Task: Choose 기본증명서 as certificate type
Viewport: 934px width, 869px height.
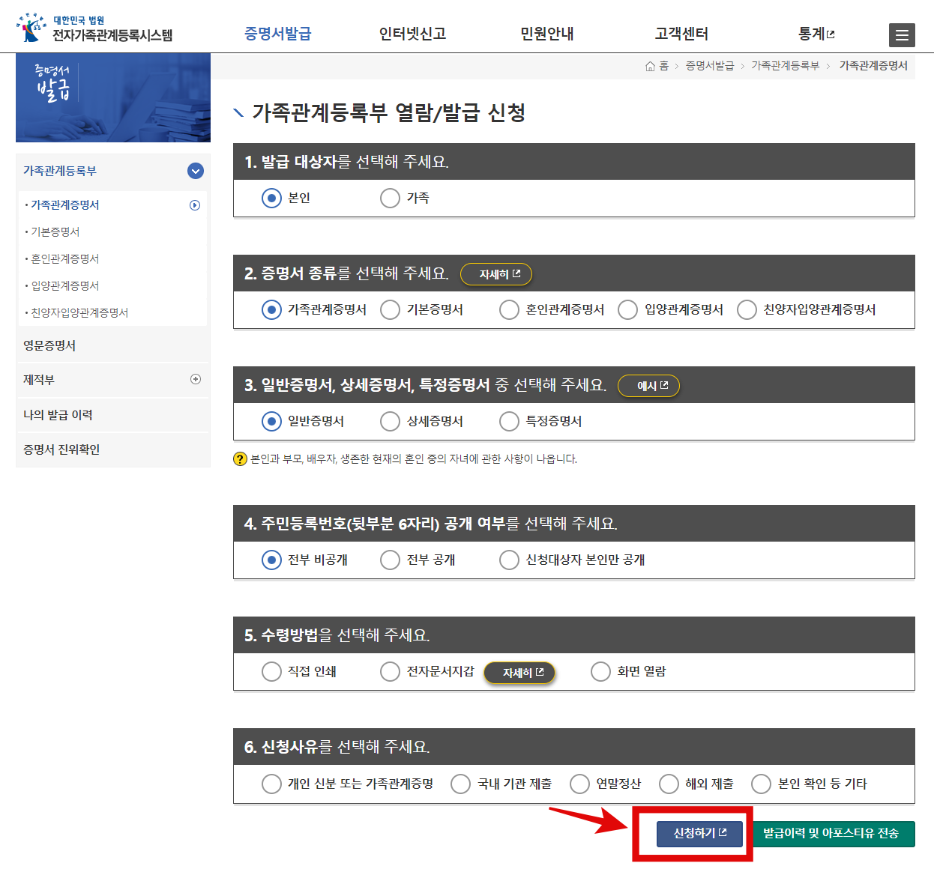Action: 390,309
